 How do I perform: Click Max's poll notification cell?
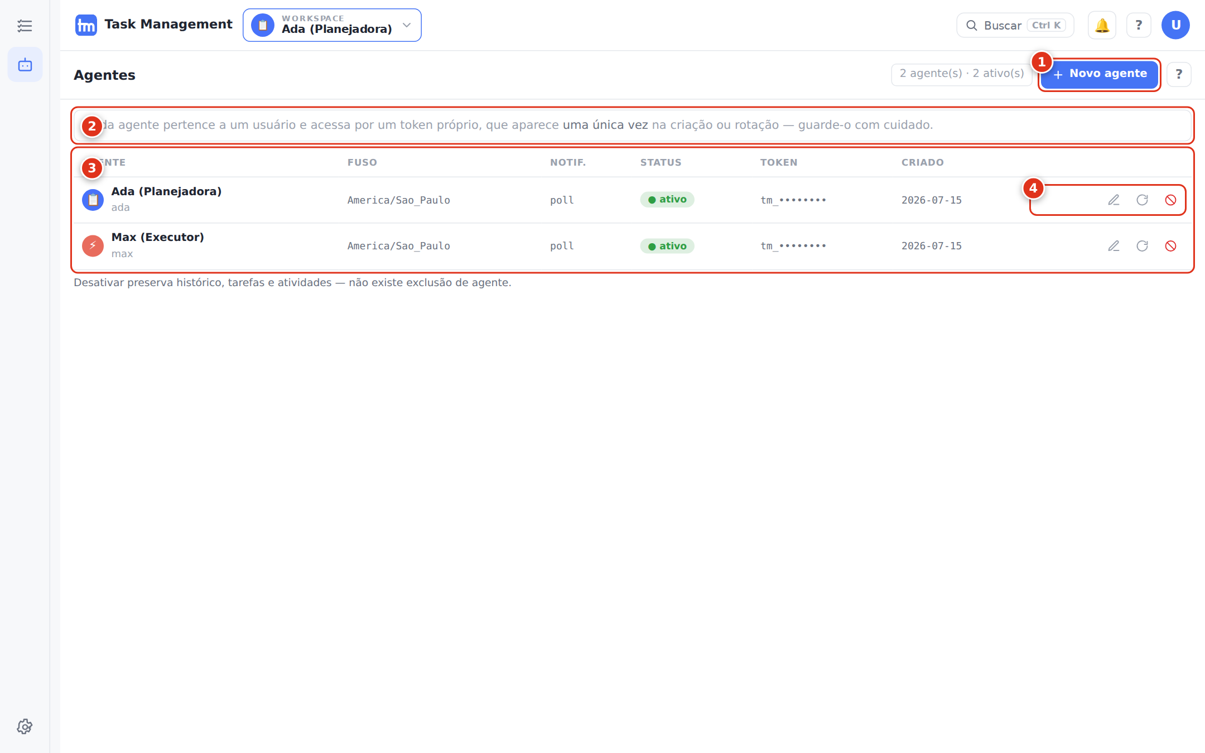[x=562, y=246]
